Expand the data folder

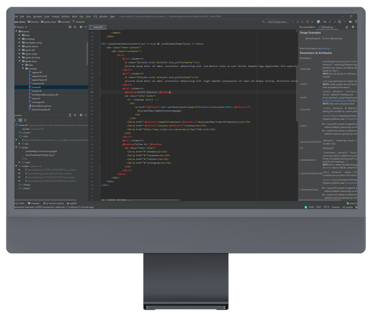(x=23, y=65)
